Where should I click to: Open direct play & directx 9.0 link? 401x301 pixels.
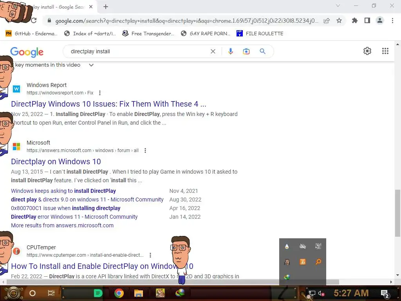pyautogui.click(x=87, y=199)
